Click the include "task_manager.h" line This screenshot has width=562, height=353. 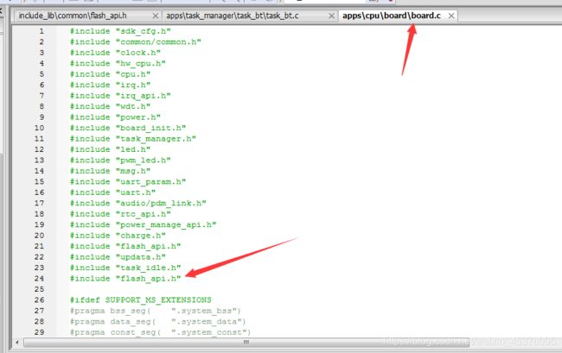[x=133, y=138]
